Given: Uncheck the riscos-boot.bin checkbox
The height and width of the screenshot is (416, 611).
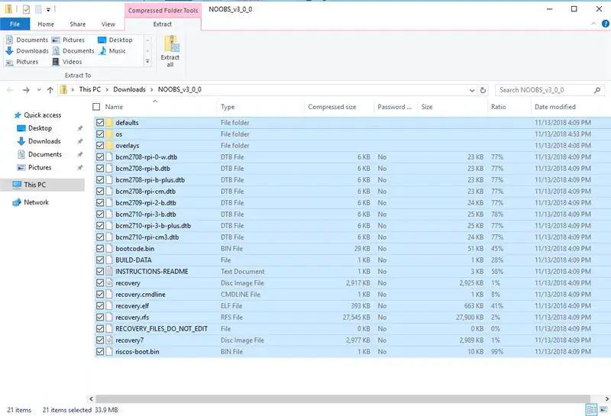Looking at the screenshot, I should (100, 352).
